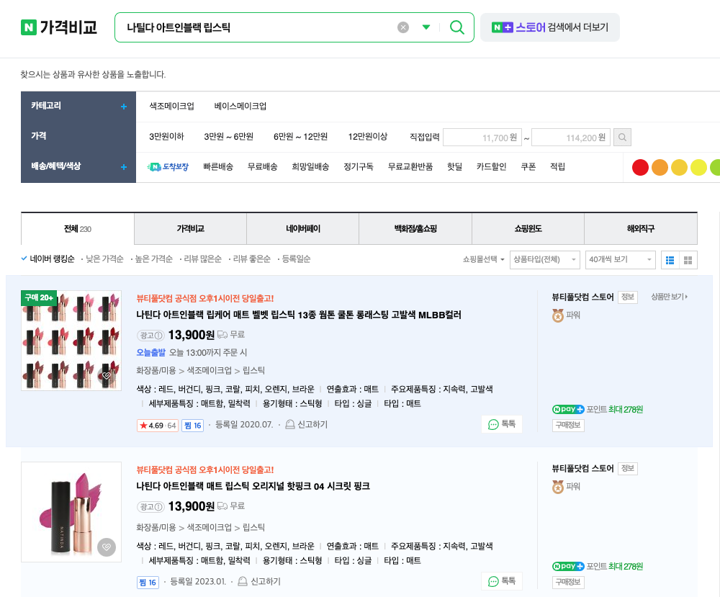Select the red color swatch filter
This screenshot has width=720, height=597.
tap(640, 166)
